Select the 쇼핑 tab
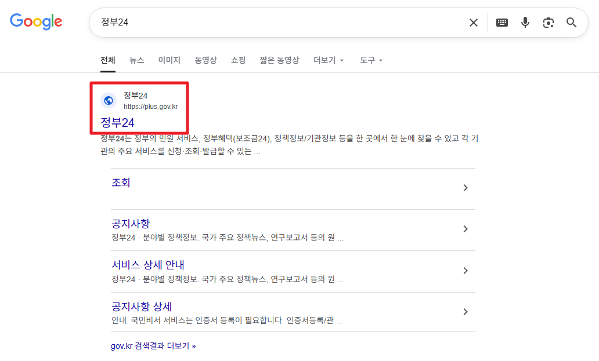 238,60
